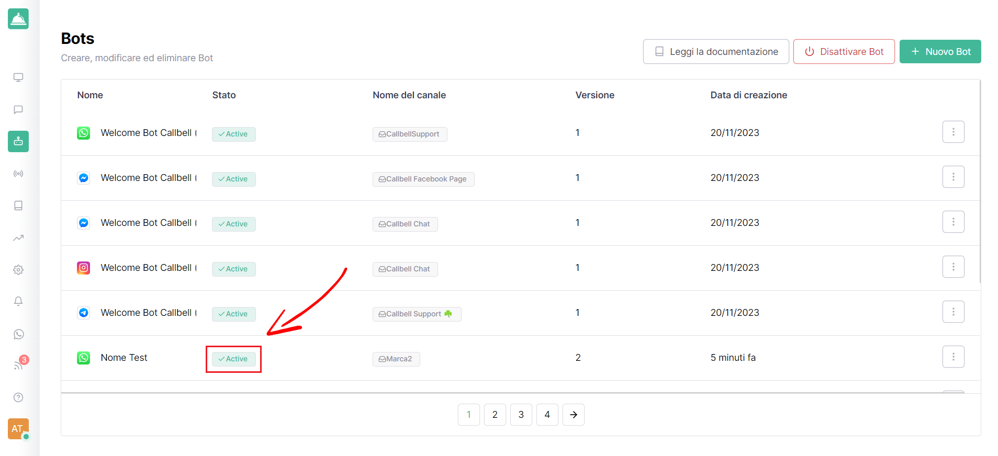Open the feed icon with 3 badge

click(19, 365)
